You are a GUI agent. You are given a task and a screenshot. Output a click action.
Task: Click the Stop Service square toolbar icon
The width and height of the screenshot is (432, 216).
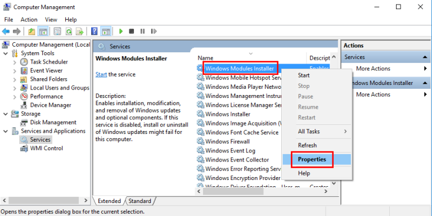tap(132, 31)
